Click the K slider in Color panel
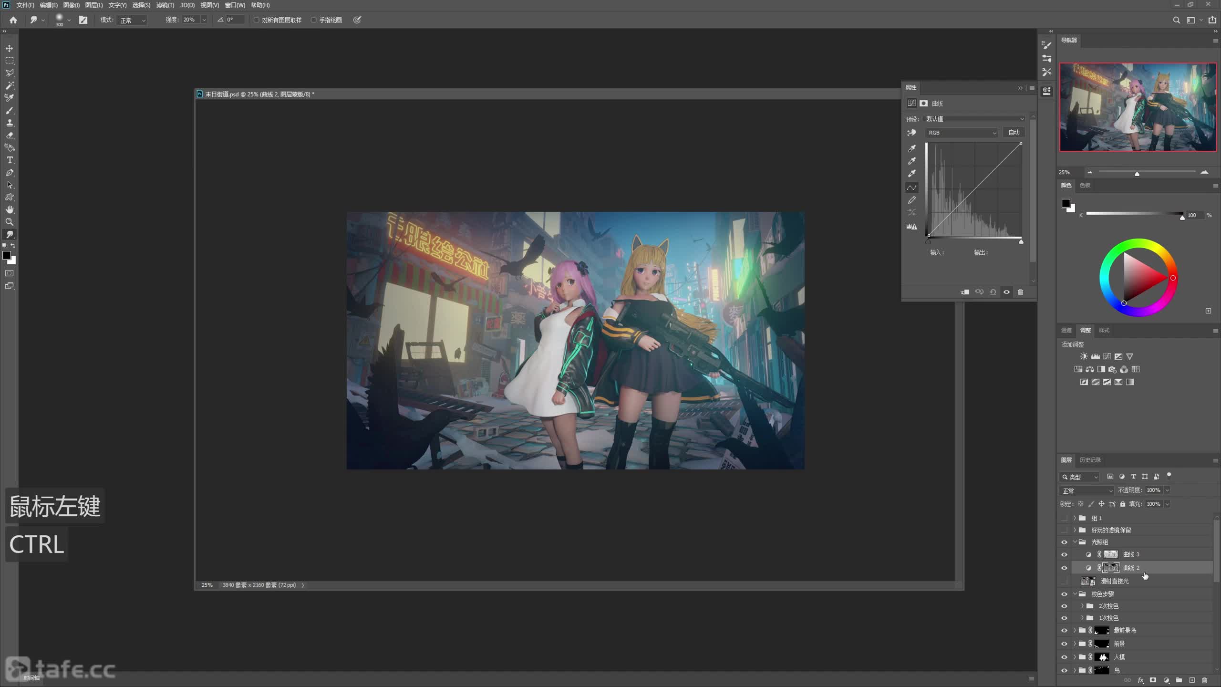Viewport: 1221px width, 687px height. [1135, 215]
